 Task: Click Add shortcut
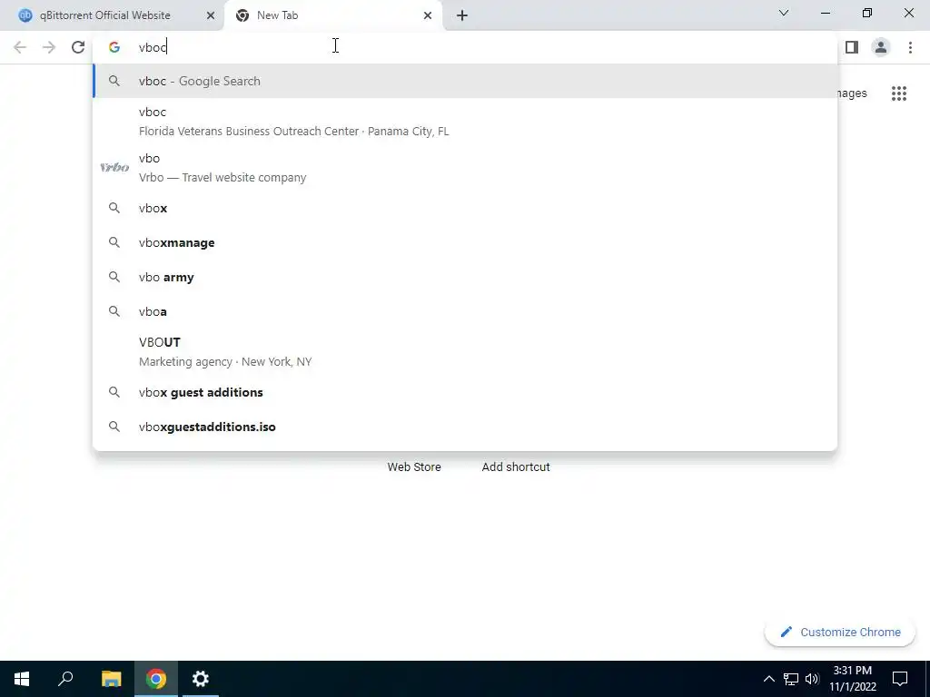[516, 466]
